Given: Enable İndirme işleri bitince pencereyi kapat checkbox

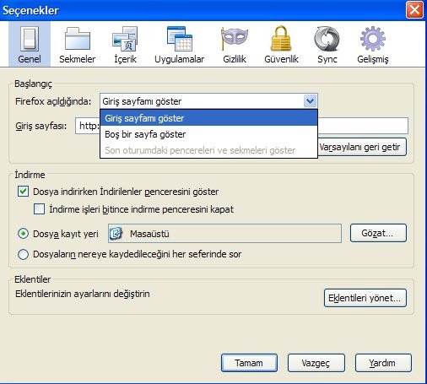Looking at the screenshot, I should point(39,209).
